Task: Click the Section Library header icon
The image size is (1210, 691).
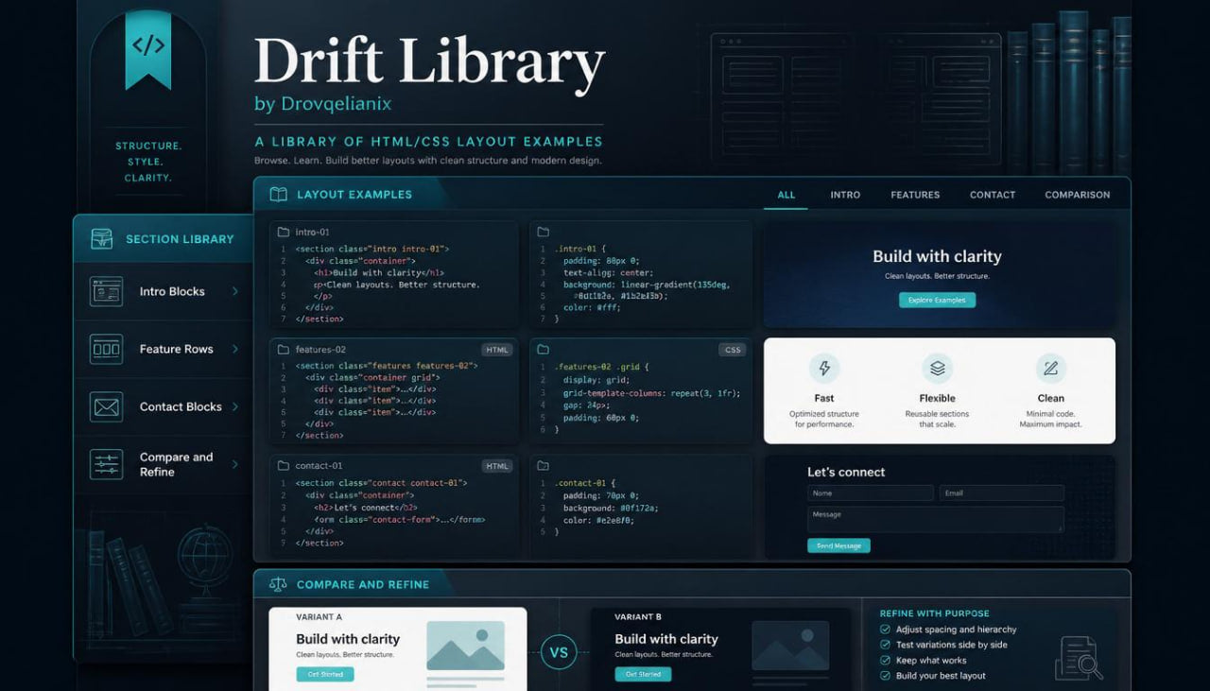Action: (102, 239)
